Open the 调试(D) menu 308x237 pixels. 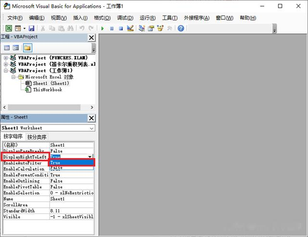pos(125,18)
